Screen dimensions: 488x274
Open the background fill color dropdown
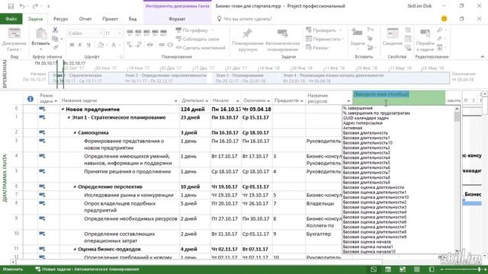pyautogui.click(x=107, y=45)
